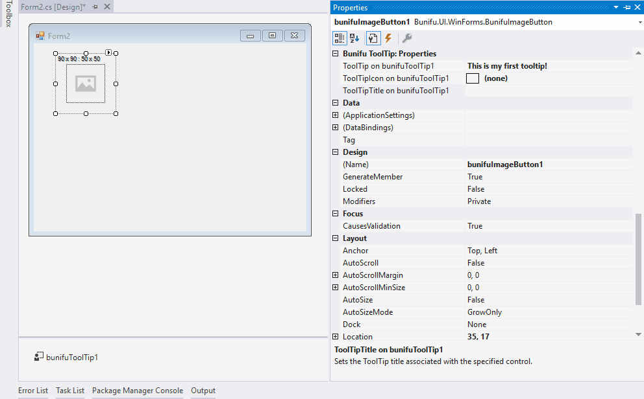Click the Property Pages wrench icon
The height and width of the screenshot is (399, 644).
[407, 38]
